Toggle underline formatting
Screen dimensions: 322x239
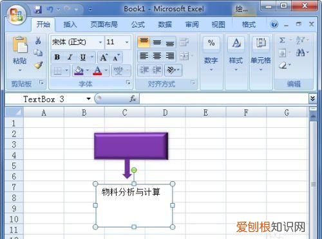point(83,57)
